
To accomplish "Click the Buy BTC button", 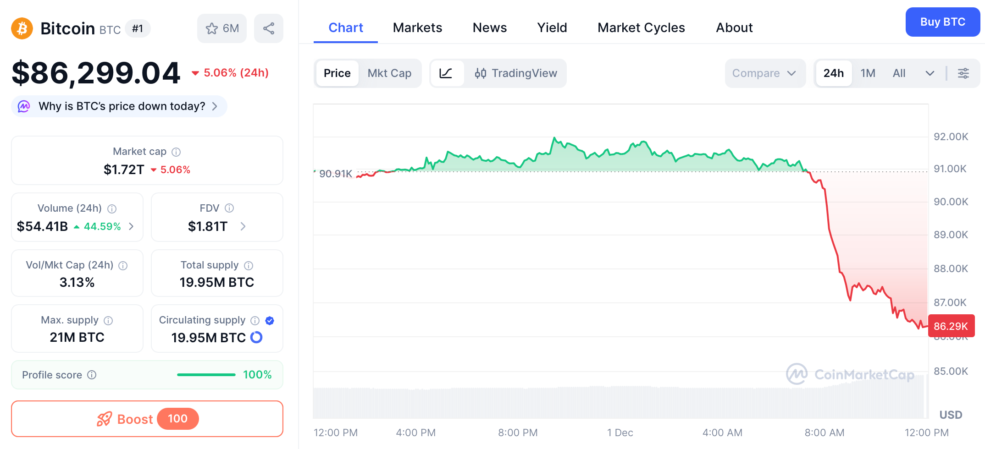I will pos(942,22).
